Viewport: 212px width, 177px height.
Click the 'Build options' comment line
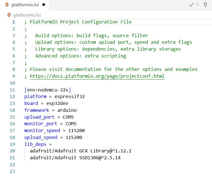click(x=91, y=35)
